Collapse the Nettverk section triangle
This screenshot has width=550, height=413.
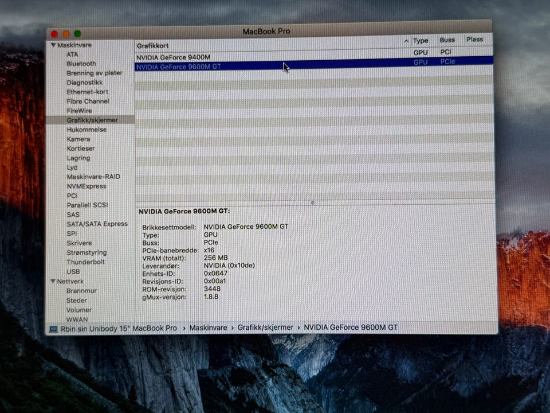tap(53, 281)
